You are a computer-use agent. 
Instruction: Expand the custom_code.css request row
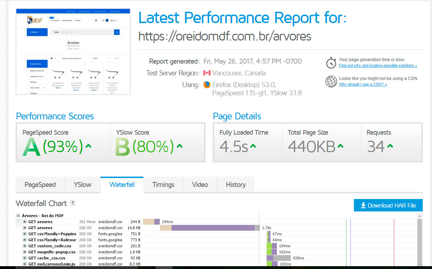25,246
